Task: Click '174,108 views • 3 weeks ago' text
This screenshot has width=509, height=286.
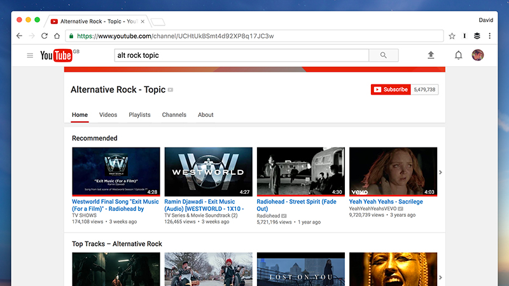Action: click(104, 222)
